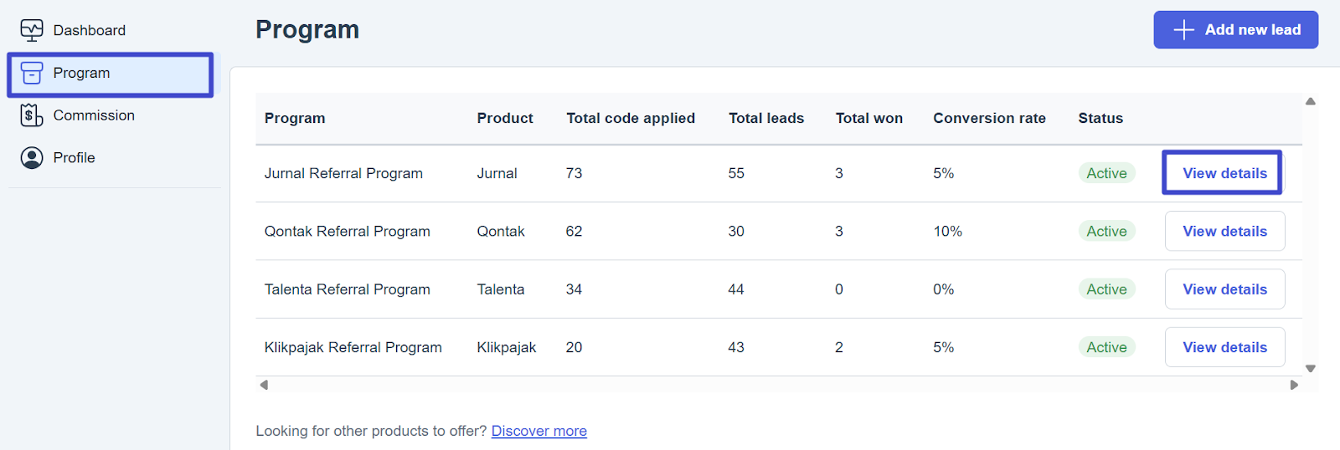Open Talenta Referral Program details
Viewport: 1340px width, 450px height.
(x=1224, y=289)
